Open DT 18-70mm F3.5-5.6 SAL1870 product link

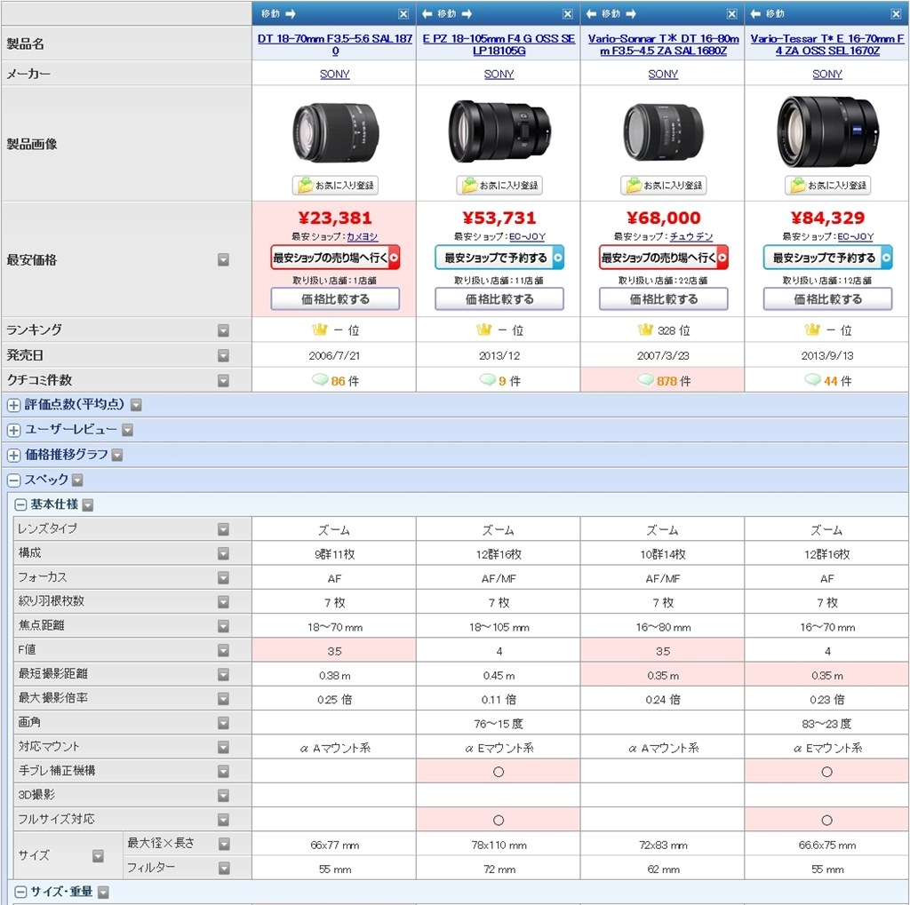tap(335, 44)
